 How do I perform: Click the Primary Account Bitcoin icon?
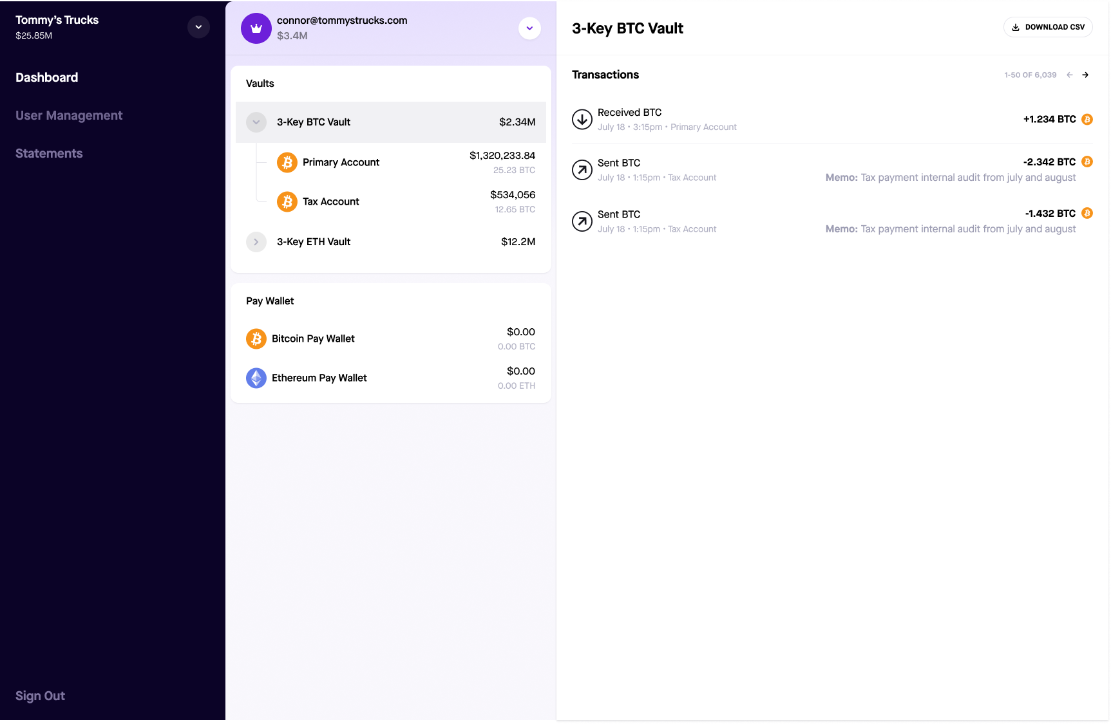(x=287, y=162)
